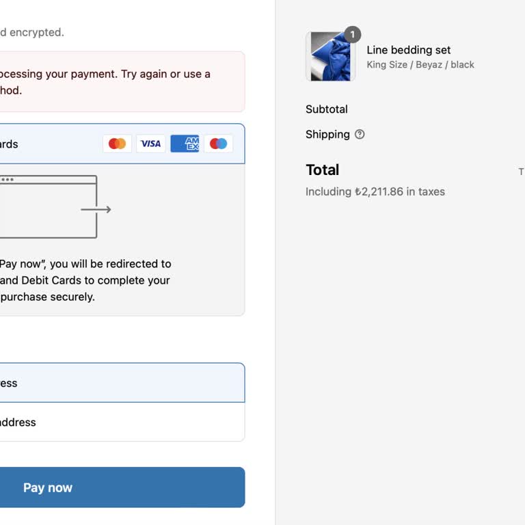The width and height of the screenshot is (525, 525).
Task: Click the King Size / Beyaz / black variant text
Action: [x=420, y=65]
